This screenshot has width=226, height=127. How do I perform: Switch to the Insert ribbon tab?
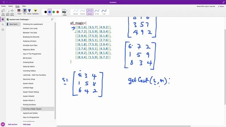point(11,6)
